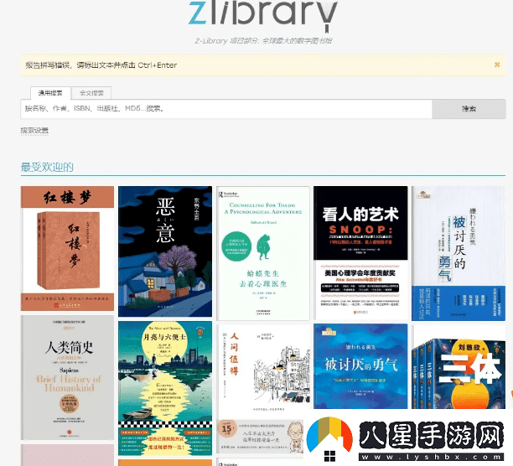Open the 三体 book cover
Image resolution: width=513 pixels, height=466 pixels.
(459, 367)
